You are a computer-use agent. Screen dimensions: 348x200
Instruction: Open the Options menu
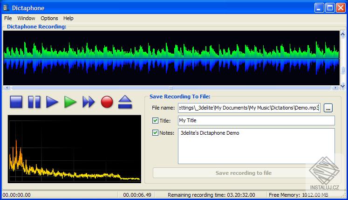click(x=49, y=18)
